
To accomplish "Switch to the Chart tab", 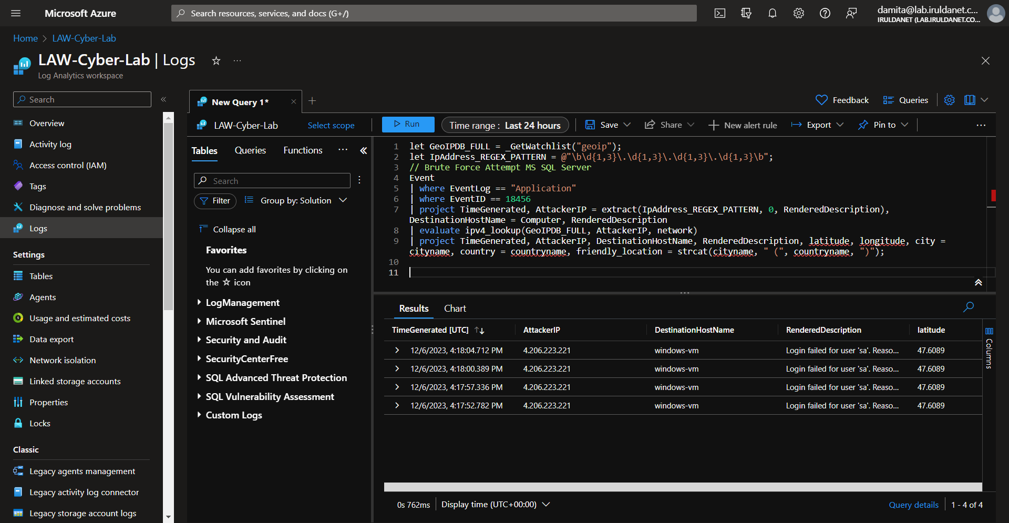I will pos(455,309).
